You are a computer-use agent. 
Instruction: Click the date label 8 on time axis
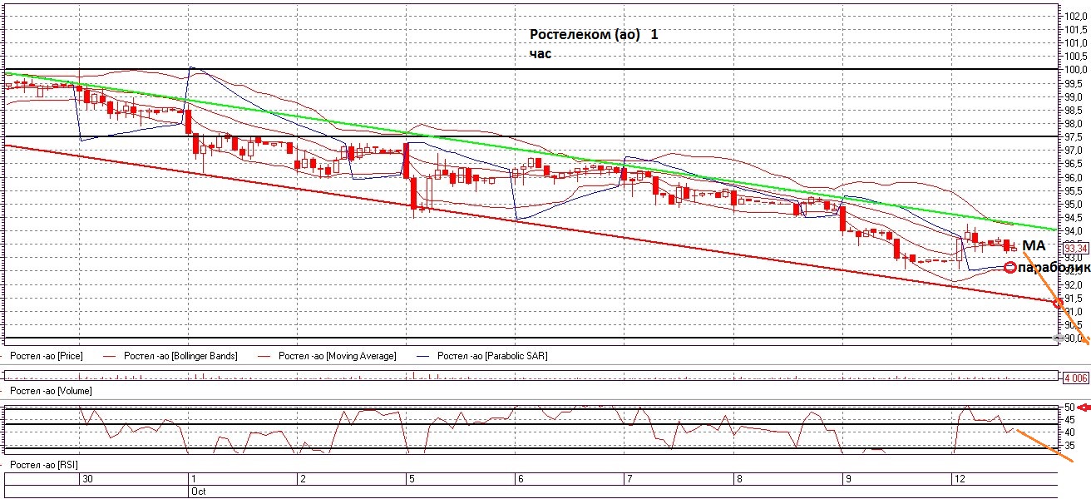coord(738,479)
